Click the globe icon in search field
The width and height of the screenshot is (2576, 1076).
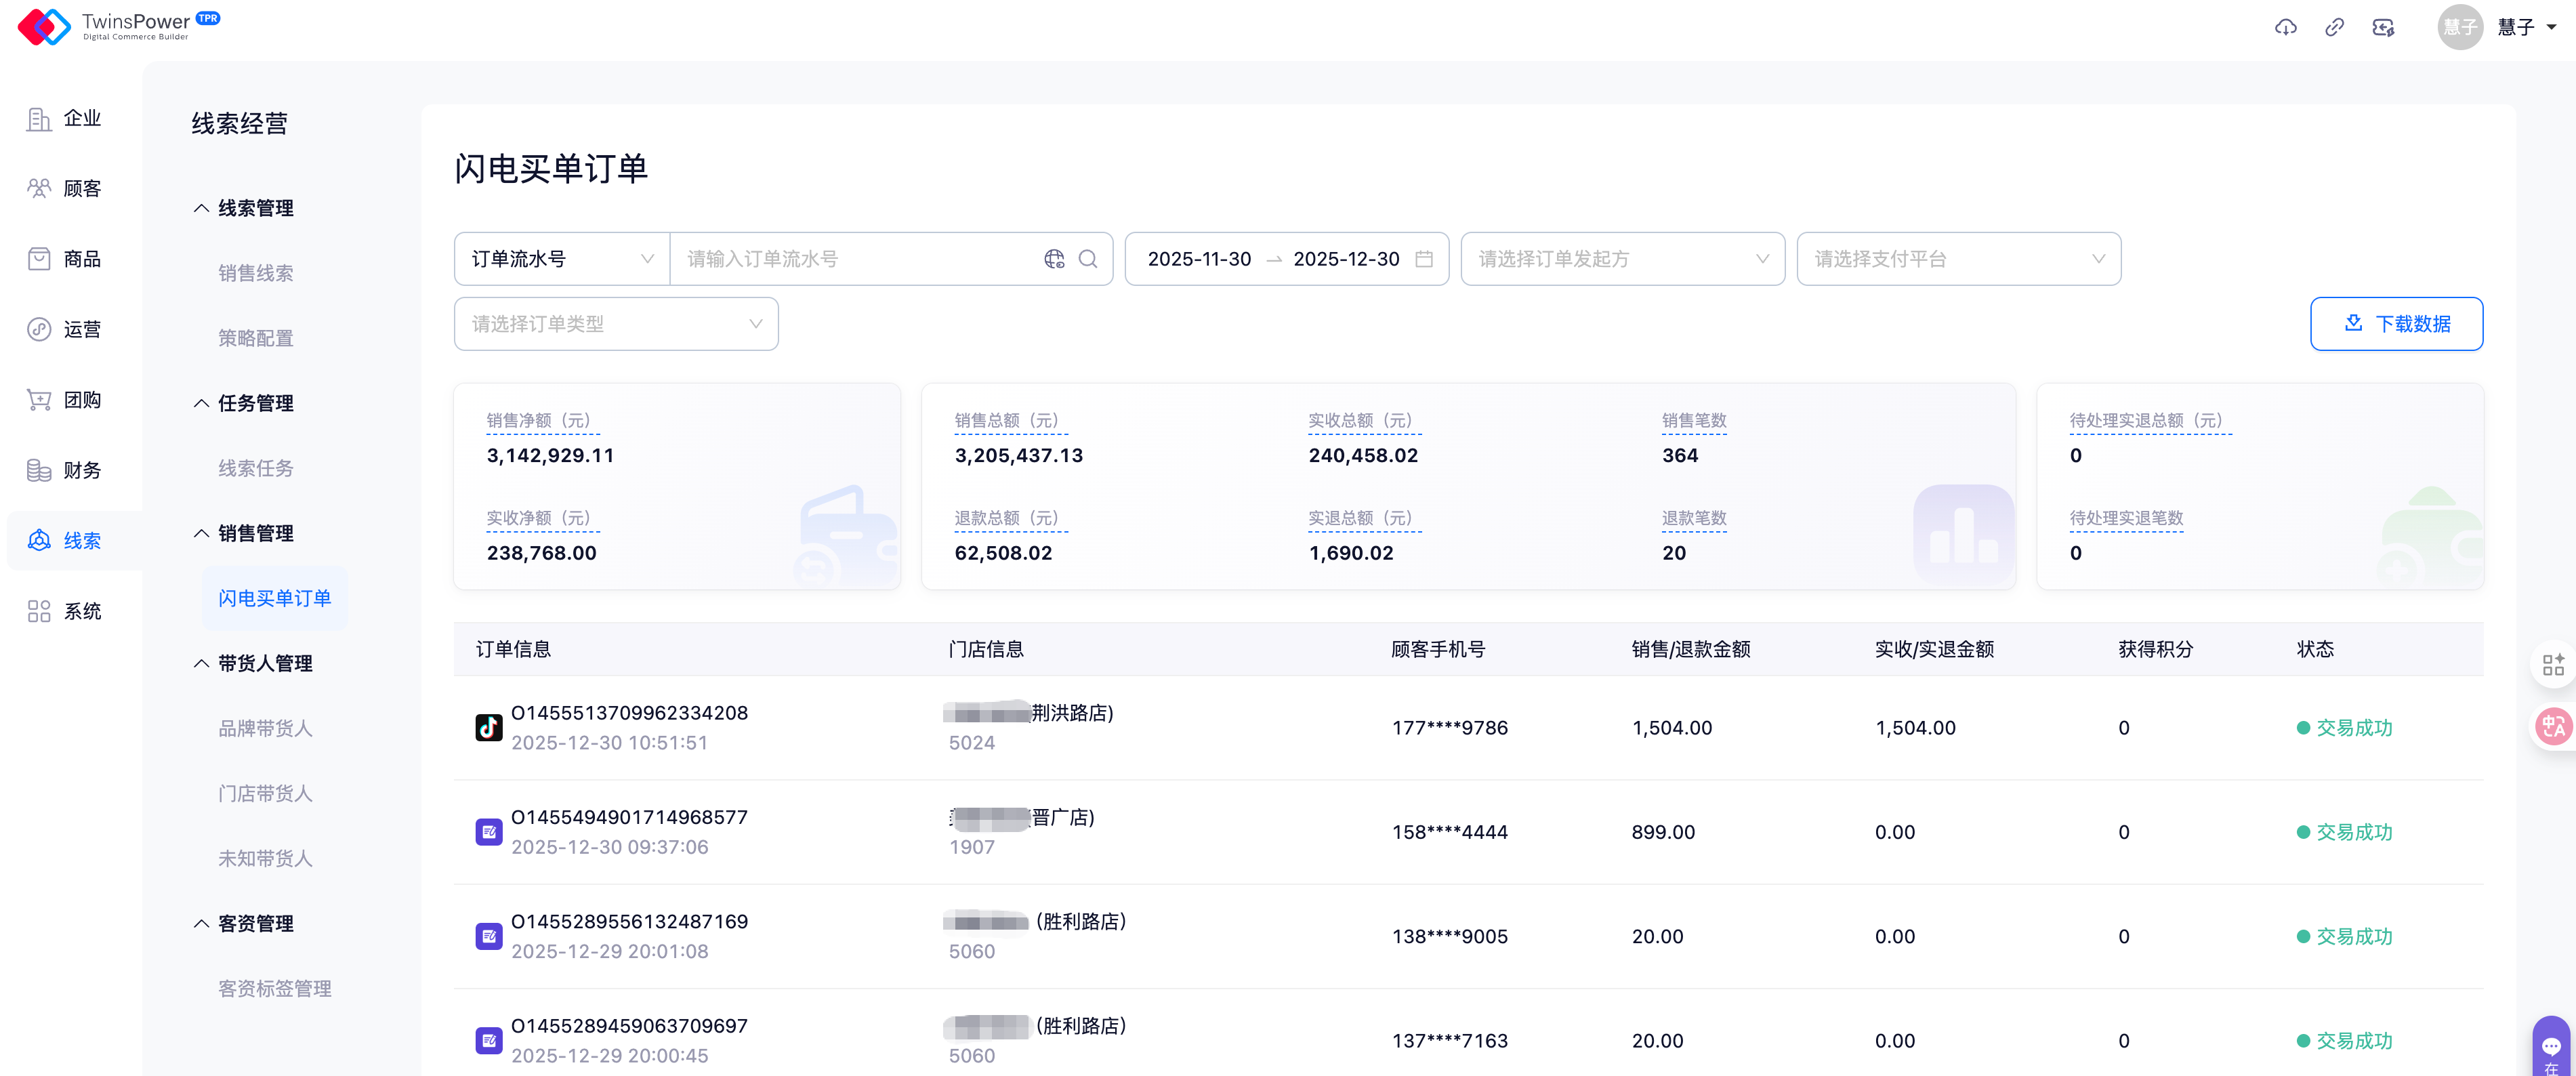[1054, 259]
